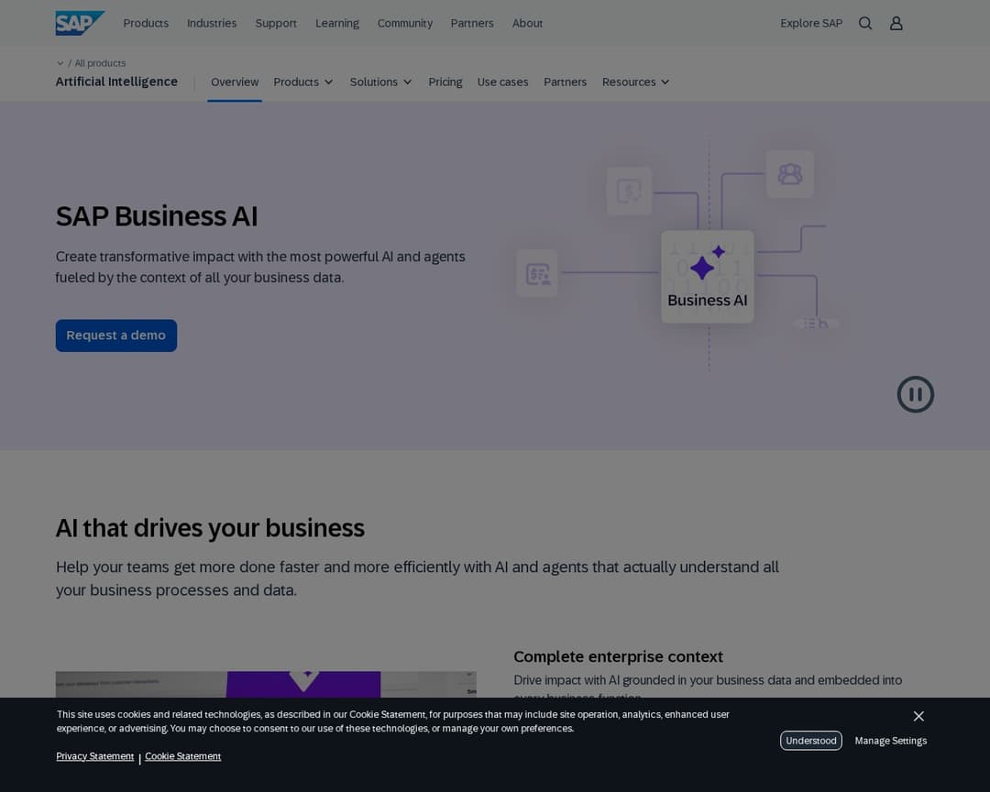Click Explore SAP
This screenshot has height=792, width=990.
[811, 23]
